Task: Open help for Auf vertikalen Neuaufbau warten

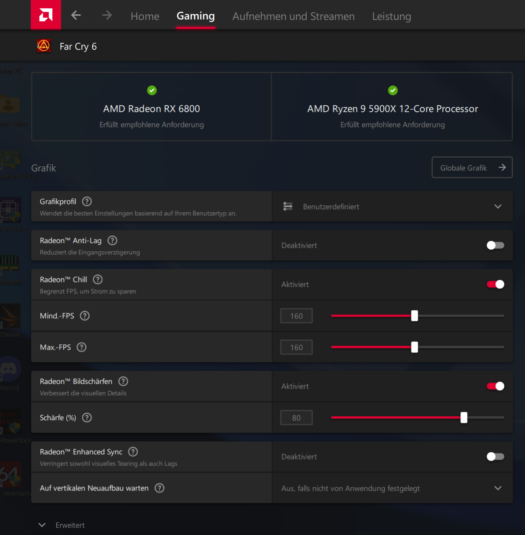Action: [x=160, y=488]
